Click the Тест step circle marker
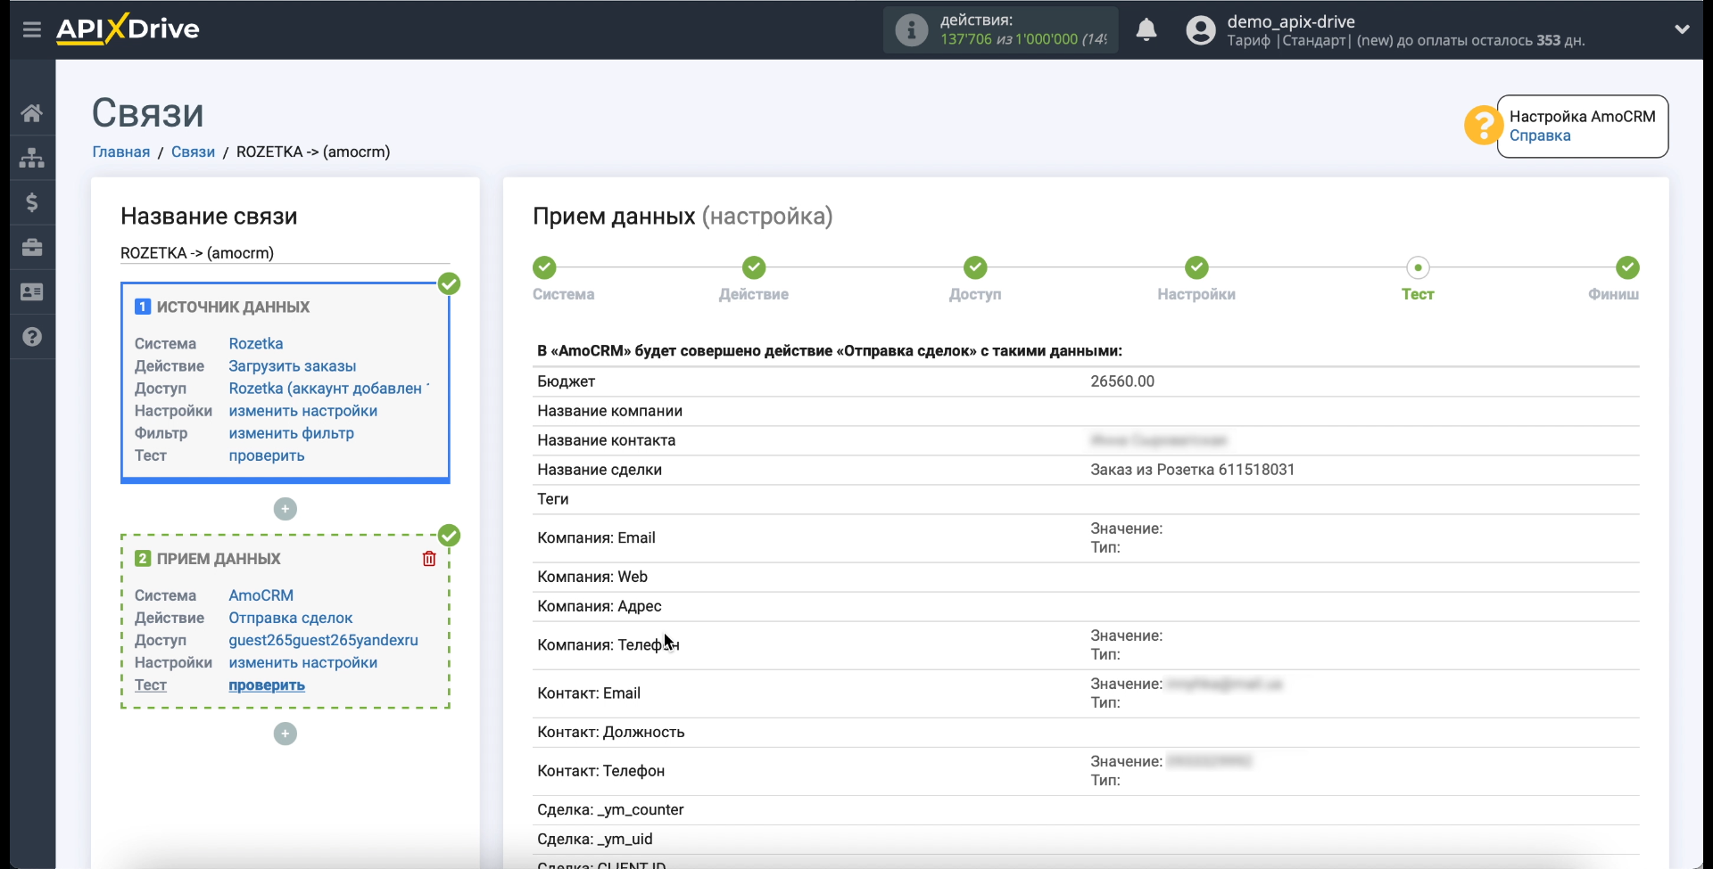Viewport: 1713px width, 869px height. click(x=1418, y=267)
